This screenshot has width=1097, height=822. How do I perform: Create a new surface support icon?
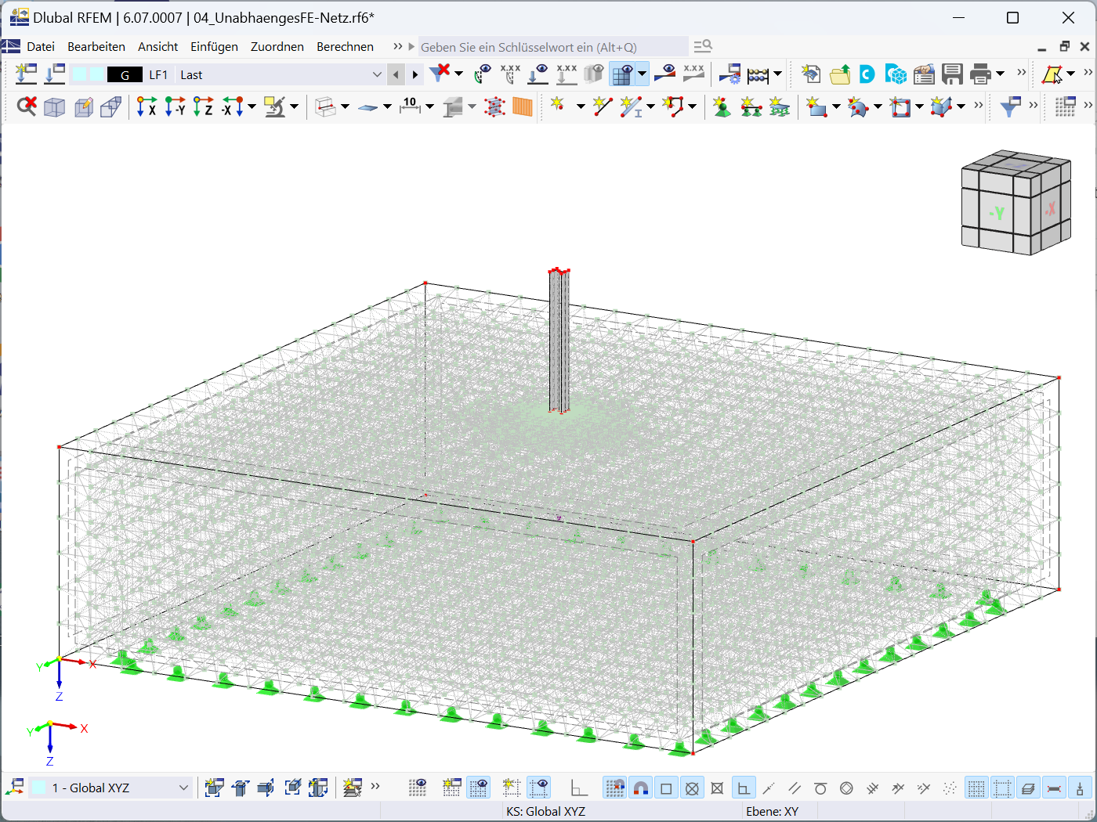[779, 106]
